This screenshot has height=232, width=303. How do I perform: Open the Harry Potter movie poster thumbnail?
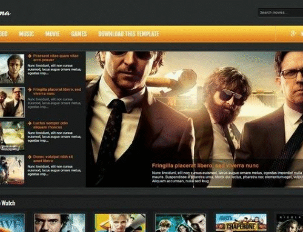(x=181, y=223)
